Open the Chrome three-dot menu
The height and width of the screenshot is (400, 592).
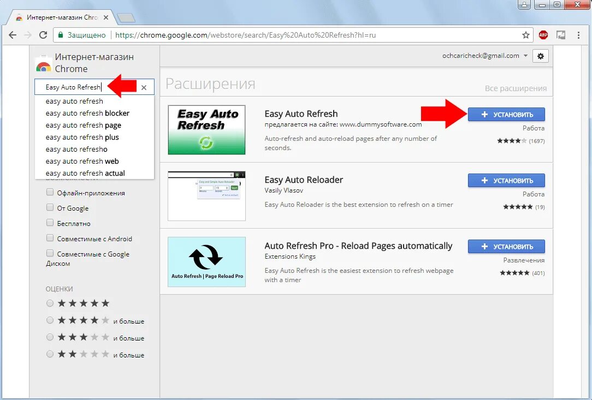(x=578, y=35)
